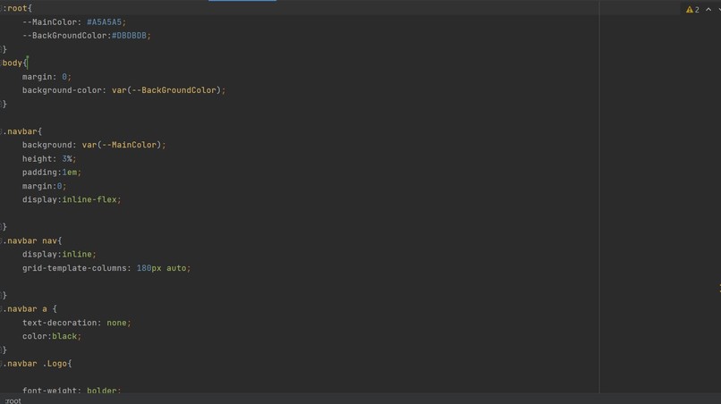Click the padding:1em declaration
Screen dimensions: 721x404
click(52, 173)
